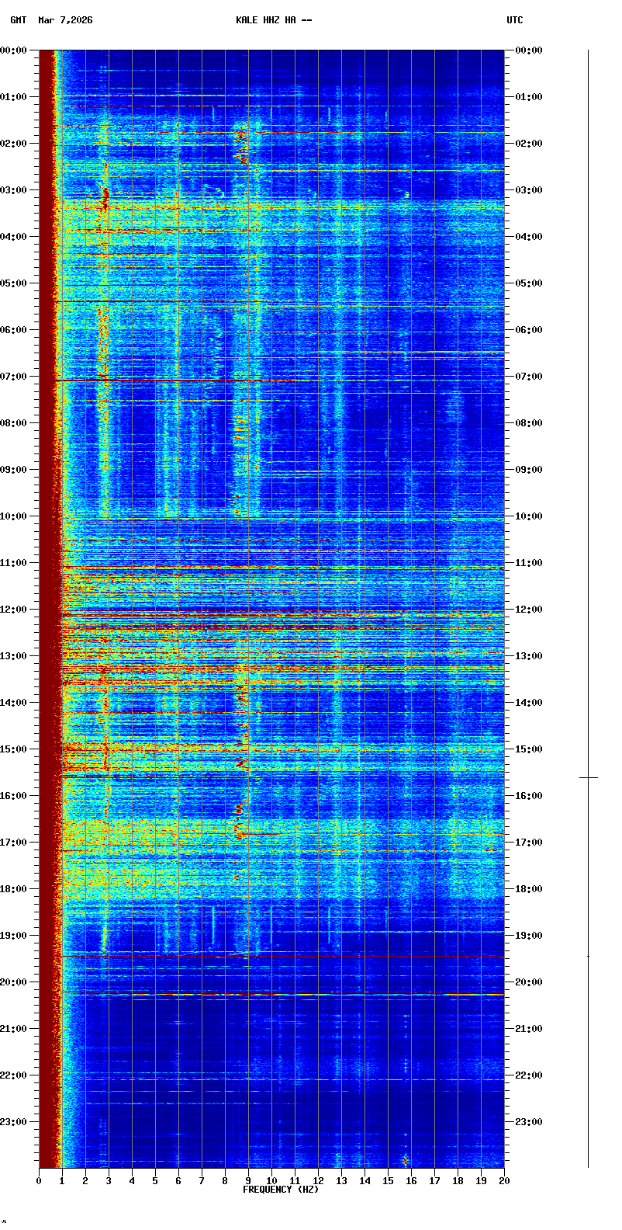
Task: Click the FREQUENCY (HZ) axis label
Action: click(x=281, y=1190)
